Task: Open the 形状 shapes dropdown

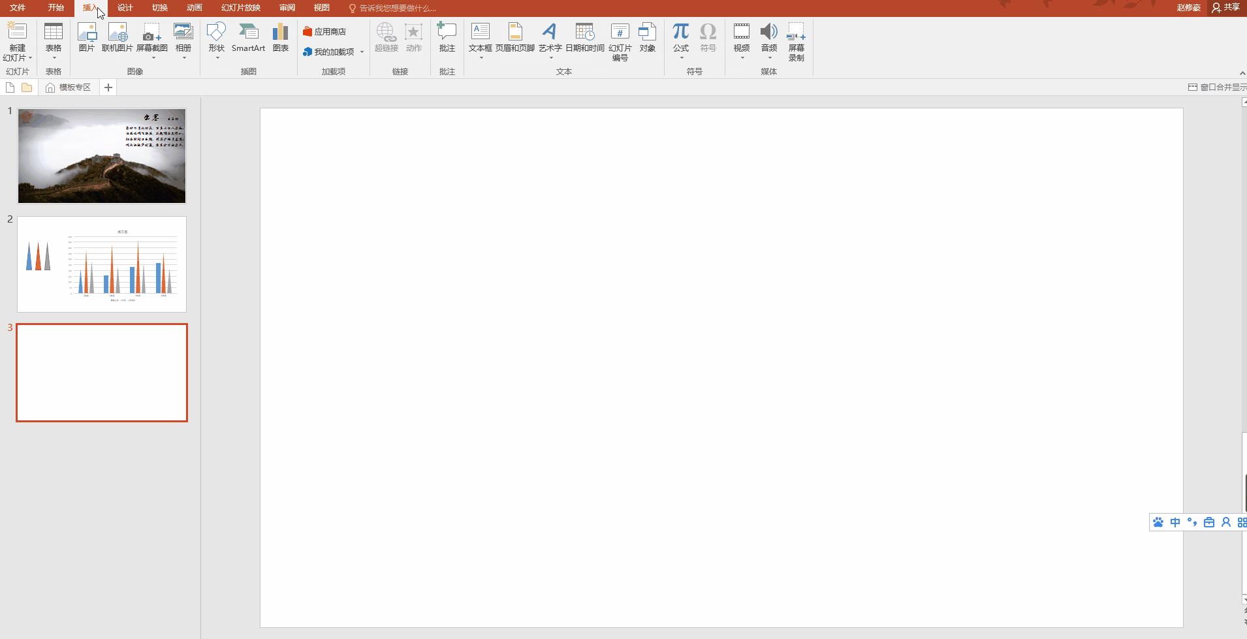Action: (216, 40)
